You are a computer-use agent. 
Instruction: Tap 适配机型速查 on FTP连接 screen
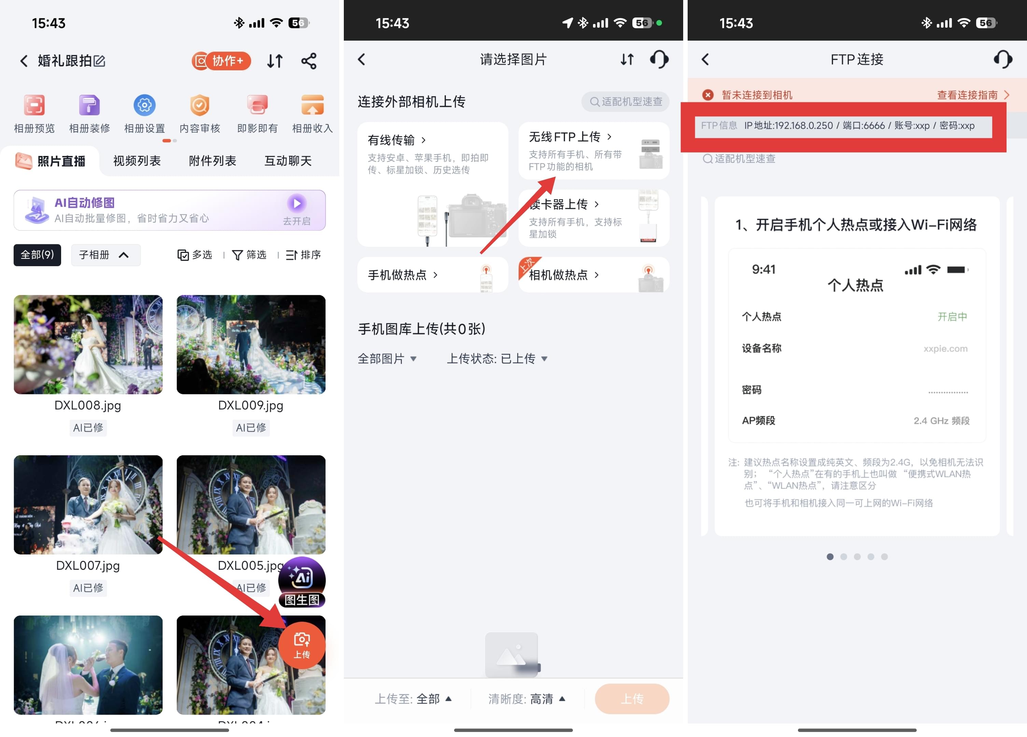coord(739,158)
